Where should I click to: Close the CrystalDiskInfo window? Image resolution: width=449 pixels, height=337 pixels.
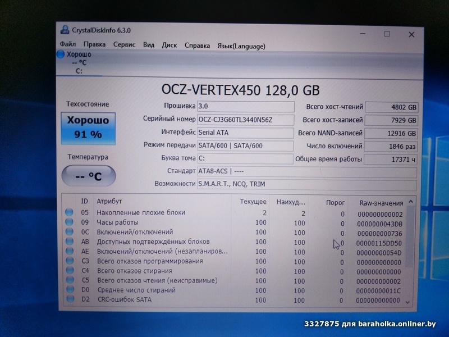[x=411, y=35]
